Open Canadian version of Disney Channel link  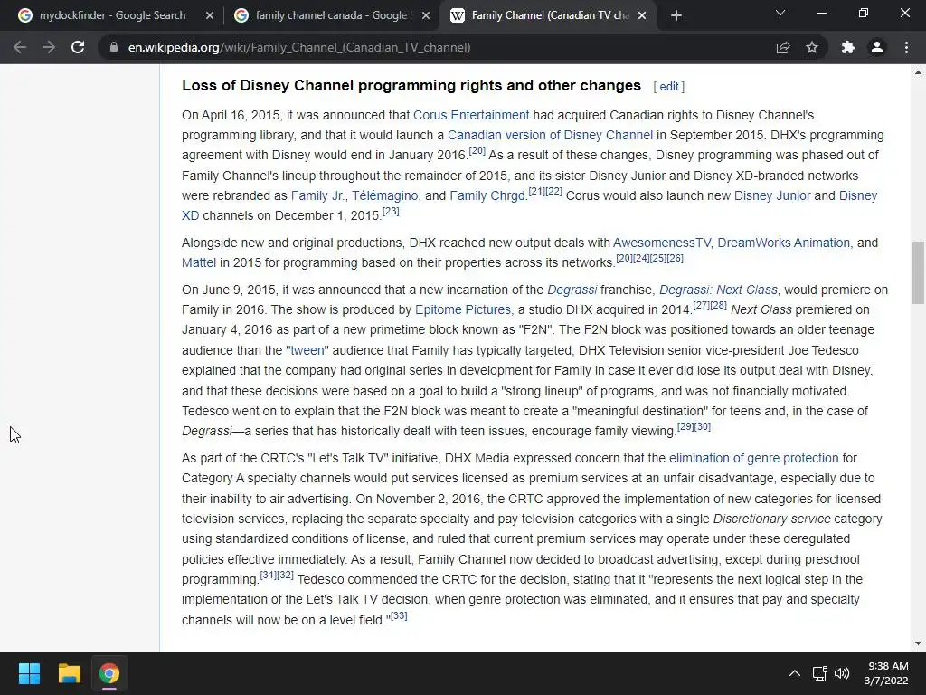[550, 136]
